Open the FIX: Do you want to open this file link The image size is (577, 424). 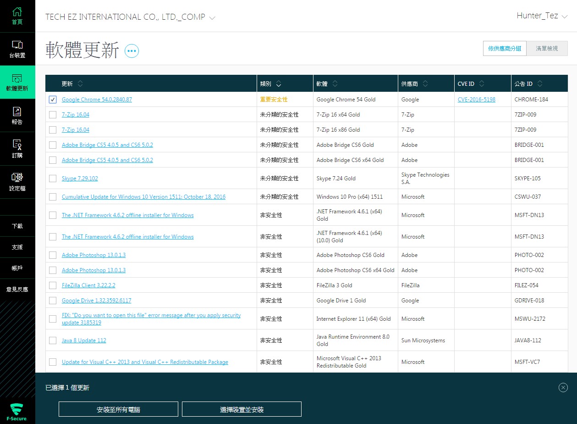151,319
